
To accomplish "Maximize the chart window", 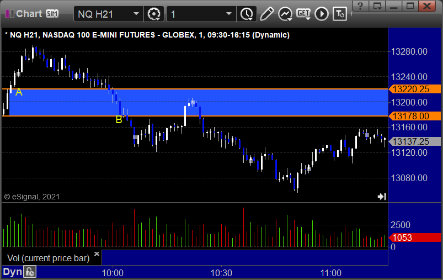I will [410, 6].
